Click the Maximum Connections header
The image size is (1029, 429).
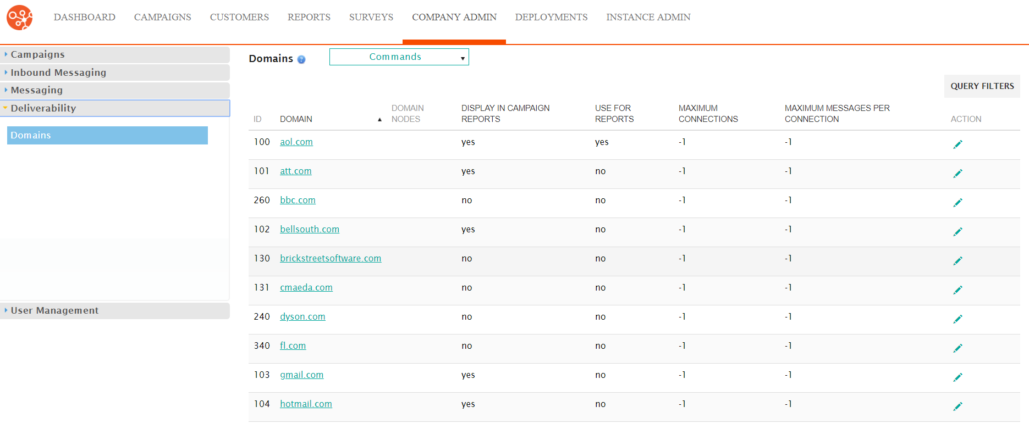(708, 114)
